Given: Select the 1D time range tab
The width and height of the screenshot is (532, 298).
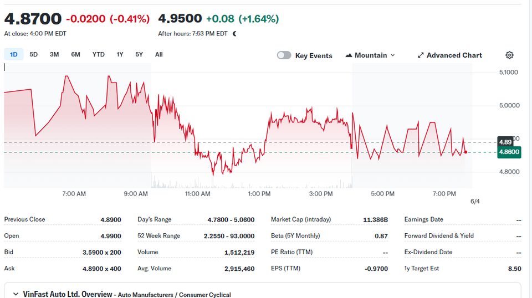Looking at the screenshot, I should 13,54.
